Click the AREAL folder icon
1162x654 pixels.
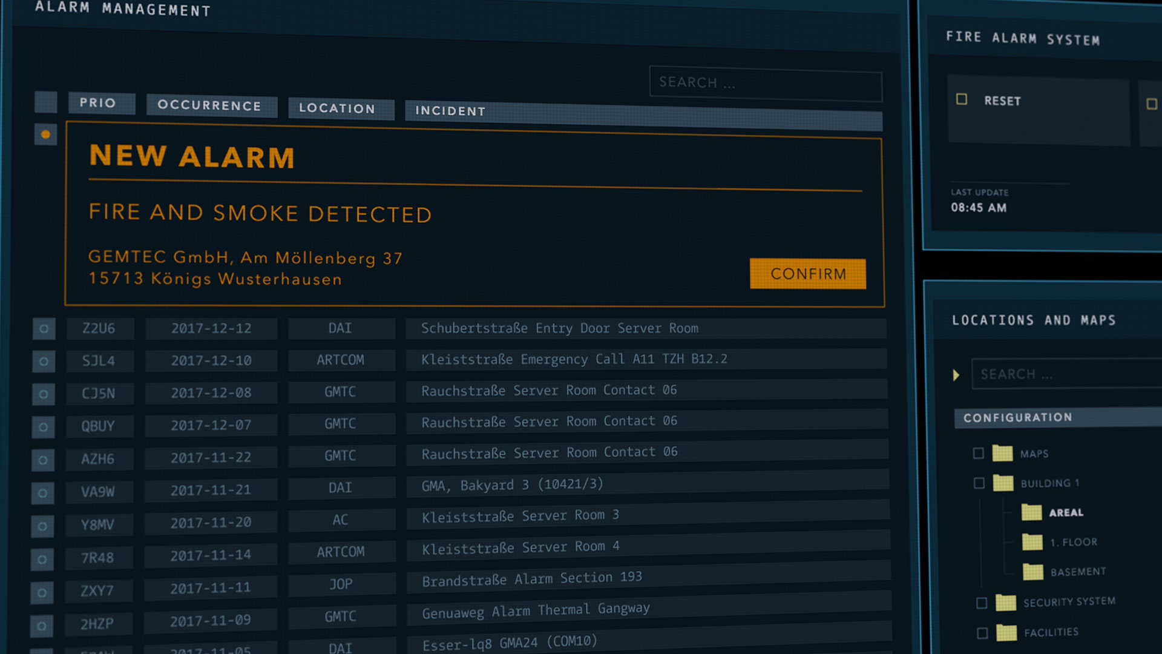(x=1031, y=512)
